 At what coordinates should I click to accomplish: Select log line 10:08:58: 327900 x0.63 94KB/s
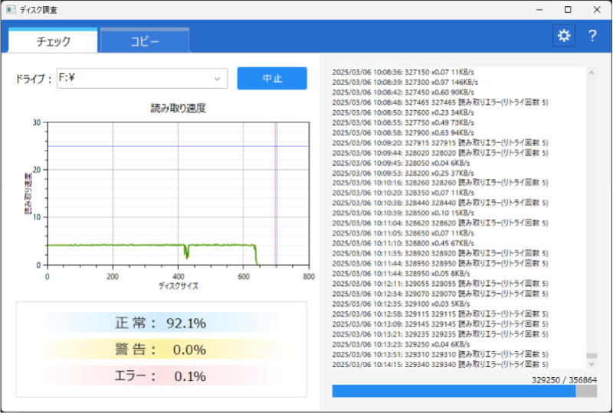click(403, 133)
